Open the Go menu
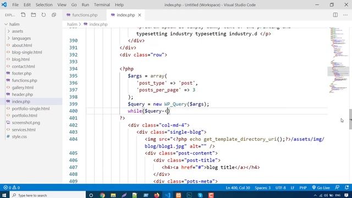The width and height of the screenshot is (352, 198). point(74,5)
